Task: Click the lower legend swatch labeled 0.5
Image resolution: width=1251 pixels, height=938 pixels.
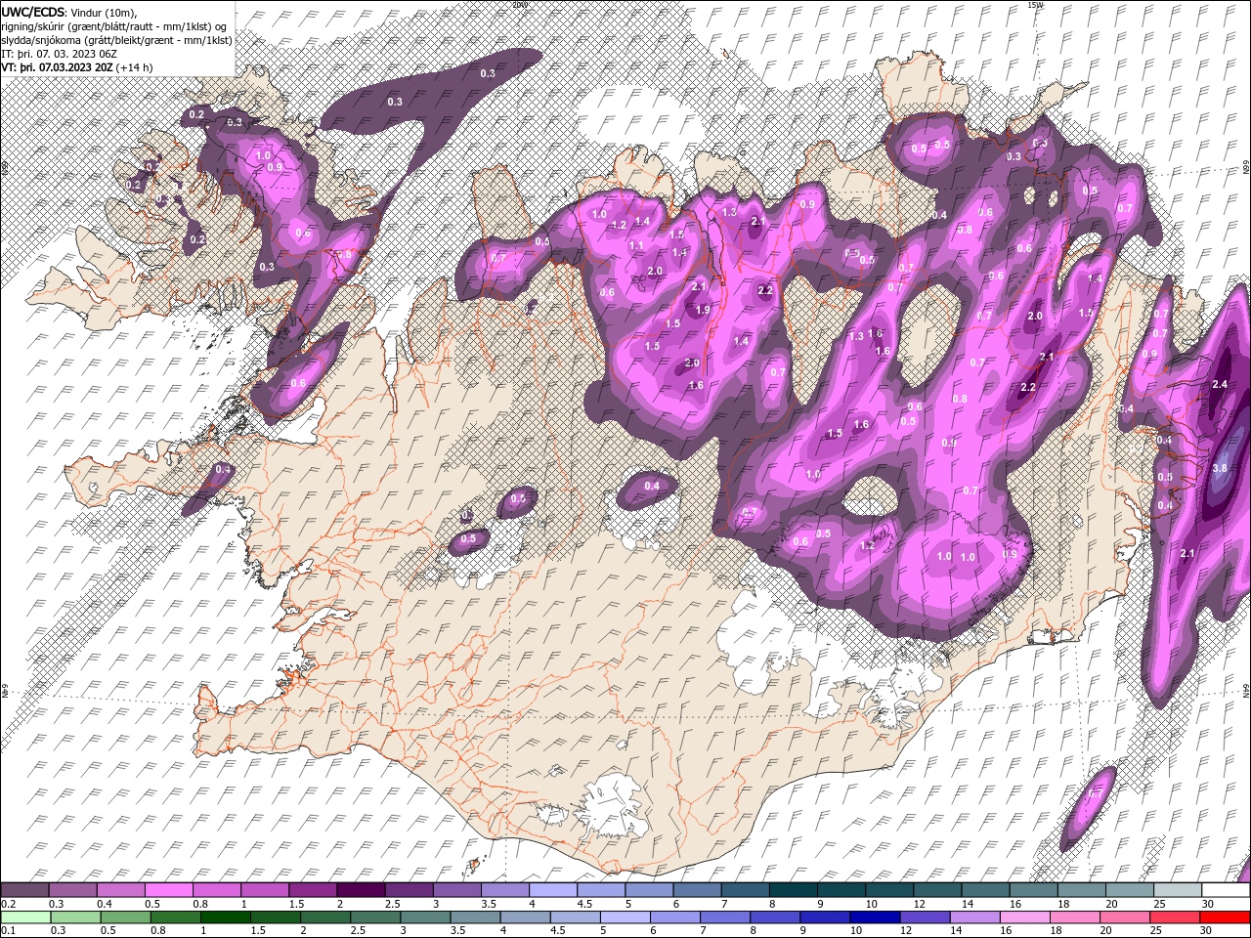Action: (125, 917)
